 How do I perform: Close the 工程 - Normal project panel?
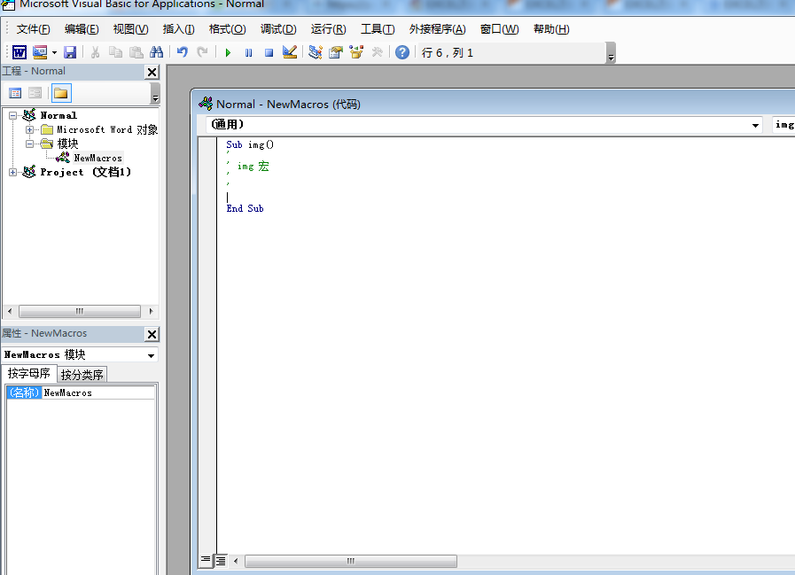tap(152, 72)
